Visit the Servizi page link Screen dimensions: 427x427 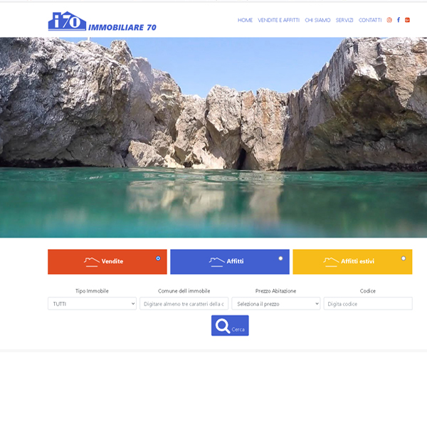coord(344,21)
